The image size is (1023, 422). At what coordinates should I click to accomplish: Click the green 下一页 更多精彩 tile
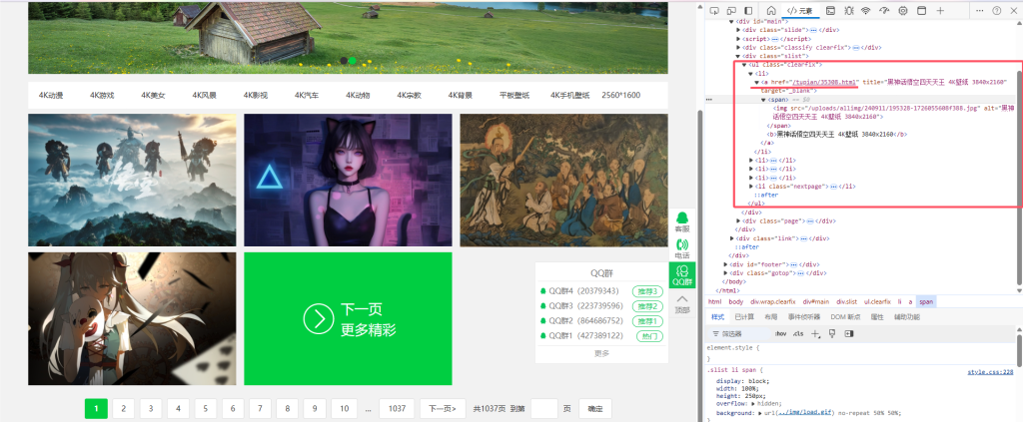[x=348, y=319]
